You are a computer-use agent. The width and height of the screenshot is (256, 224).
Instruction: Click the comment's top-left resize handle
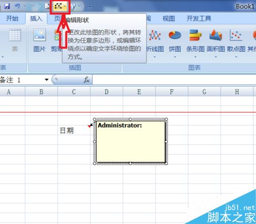point(95,119)
